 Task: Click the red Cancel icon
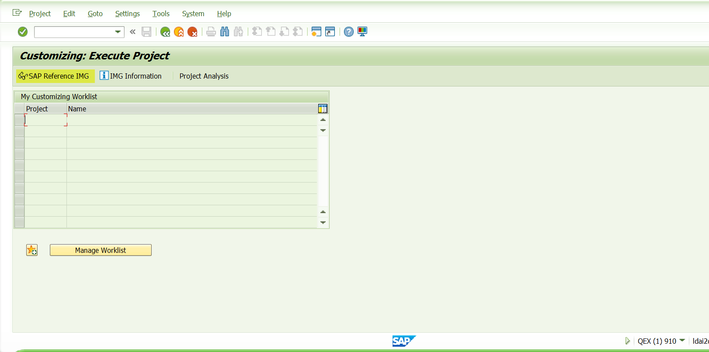(192, 32)
